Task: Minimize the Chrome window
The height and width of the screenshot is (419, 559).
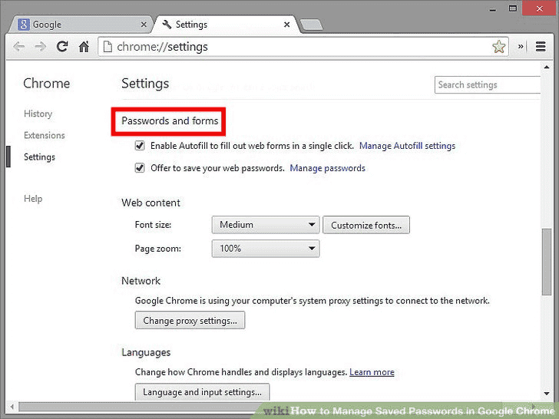Action: coord(493,9)
